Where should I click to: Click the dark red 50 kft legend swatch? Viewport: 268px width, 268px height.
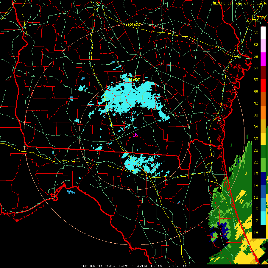(x=263, y=73)
